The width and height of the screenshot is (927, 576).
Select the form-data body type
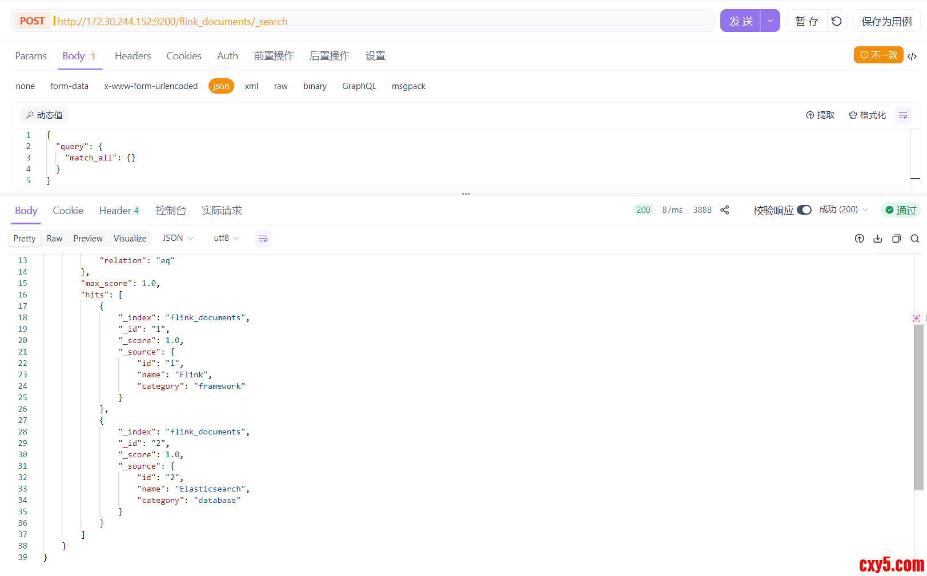(x=69, y=86)
